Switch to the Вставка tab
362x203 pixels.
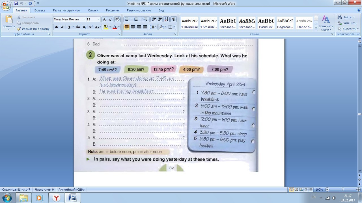click(40, 10)
